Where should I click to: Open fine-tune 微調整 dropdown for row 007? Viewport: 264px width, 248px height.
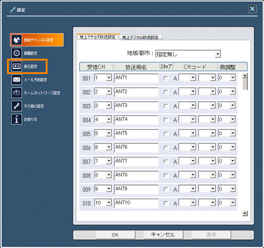click(x=232, y=161)
